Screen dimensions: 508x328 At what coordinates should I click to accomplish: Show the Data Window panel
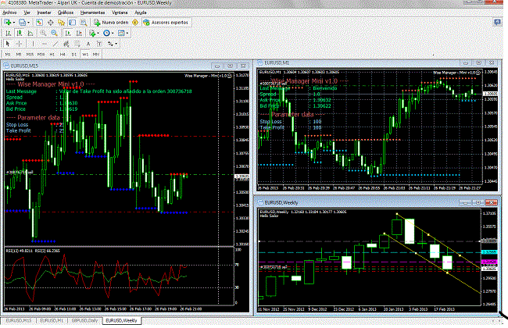(x=51, y=23)
